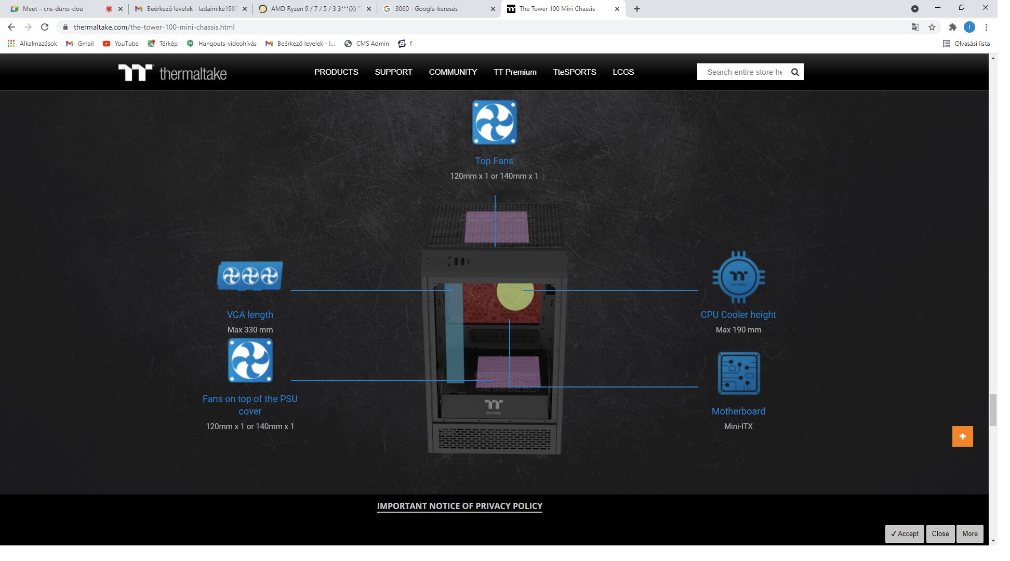Open the Alkalmazások apps bookmark
The width and height of the screenshot is (1010, 561).
pyautogui.click(x=32, y=44)
